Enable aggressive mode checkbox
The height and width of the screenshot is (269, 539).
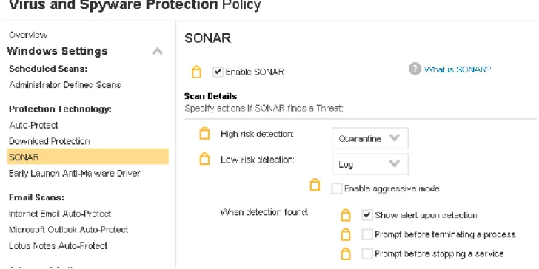(x=337, y=188)
